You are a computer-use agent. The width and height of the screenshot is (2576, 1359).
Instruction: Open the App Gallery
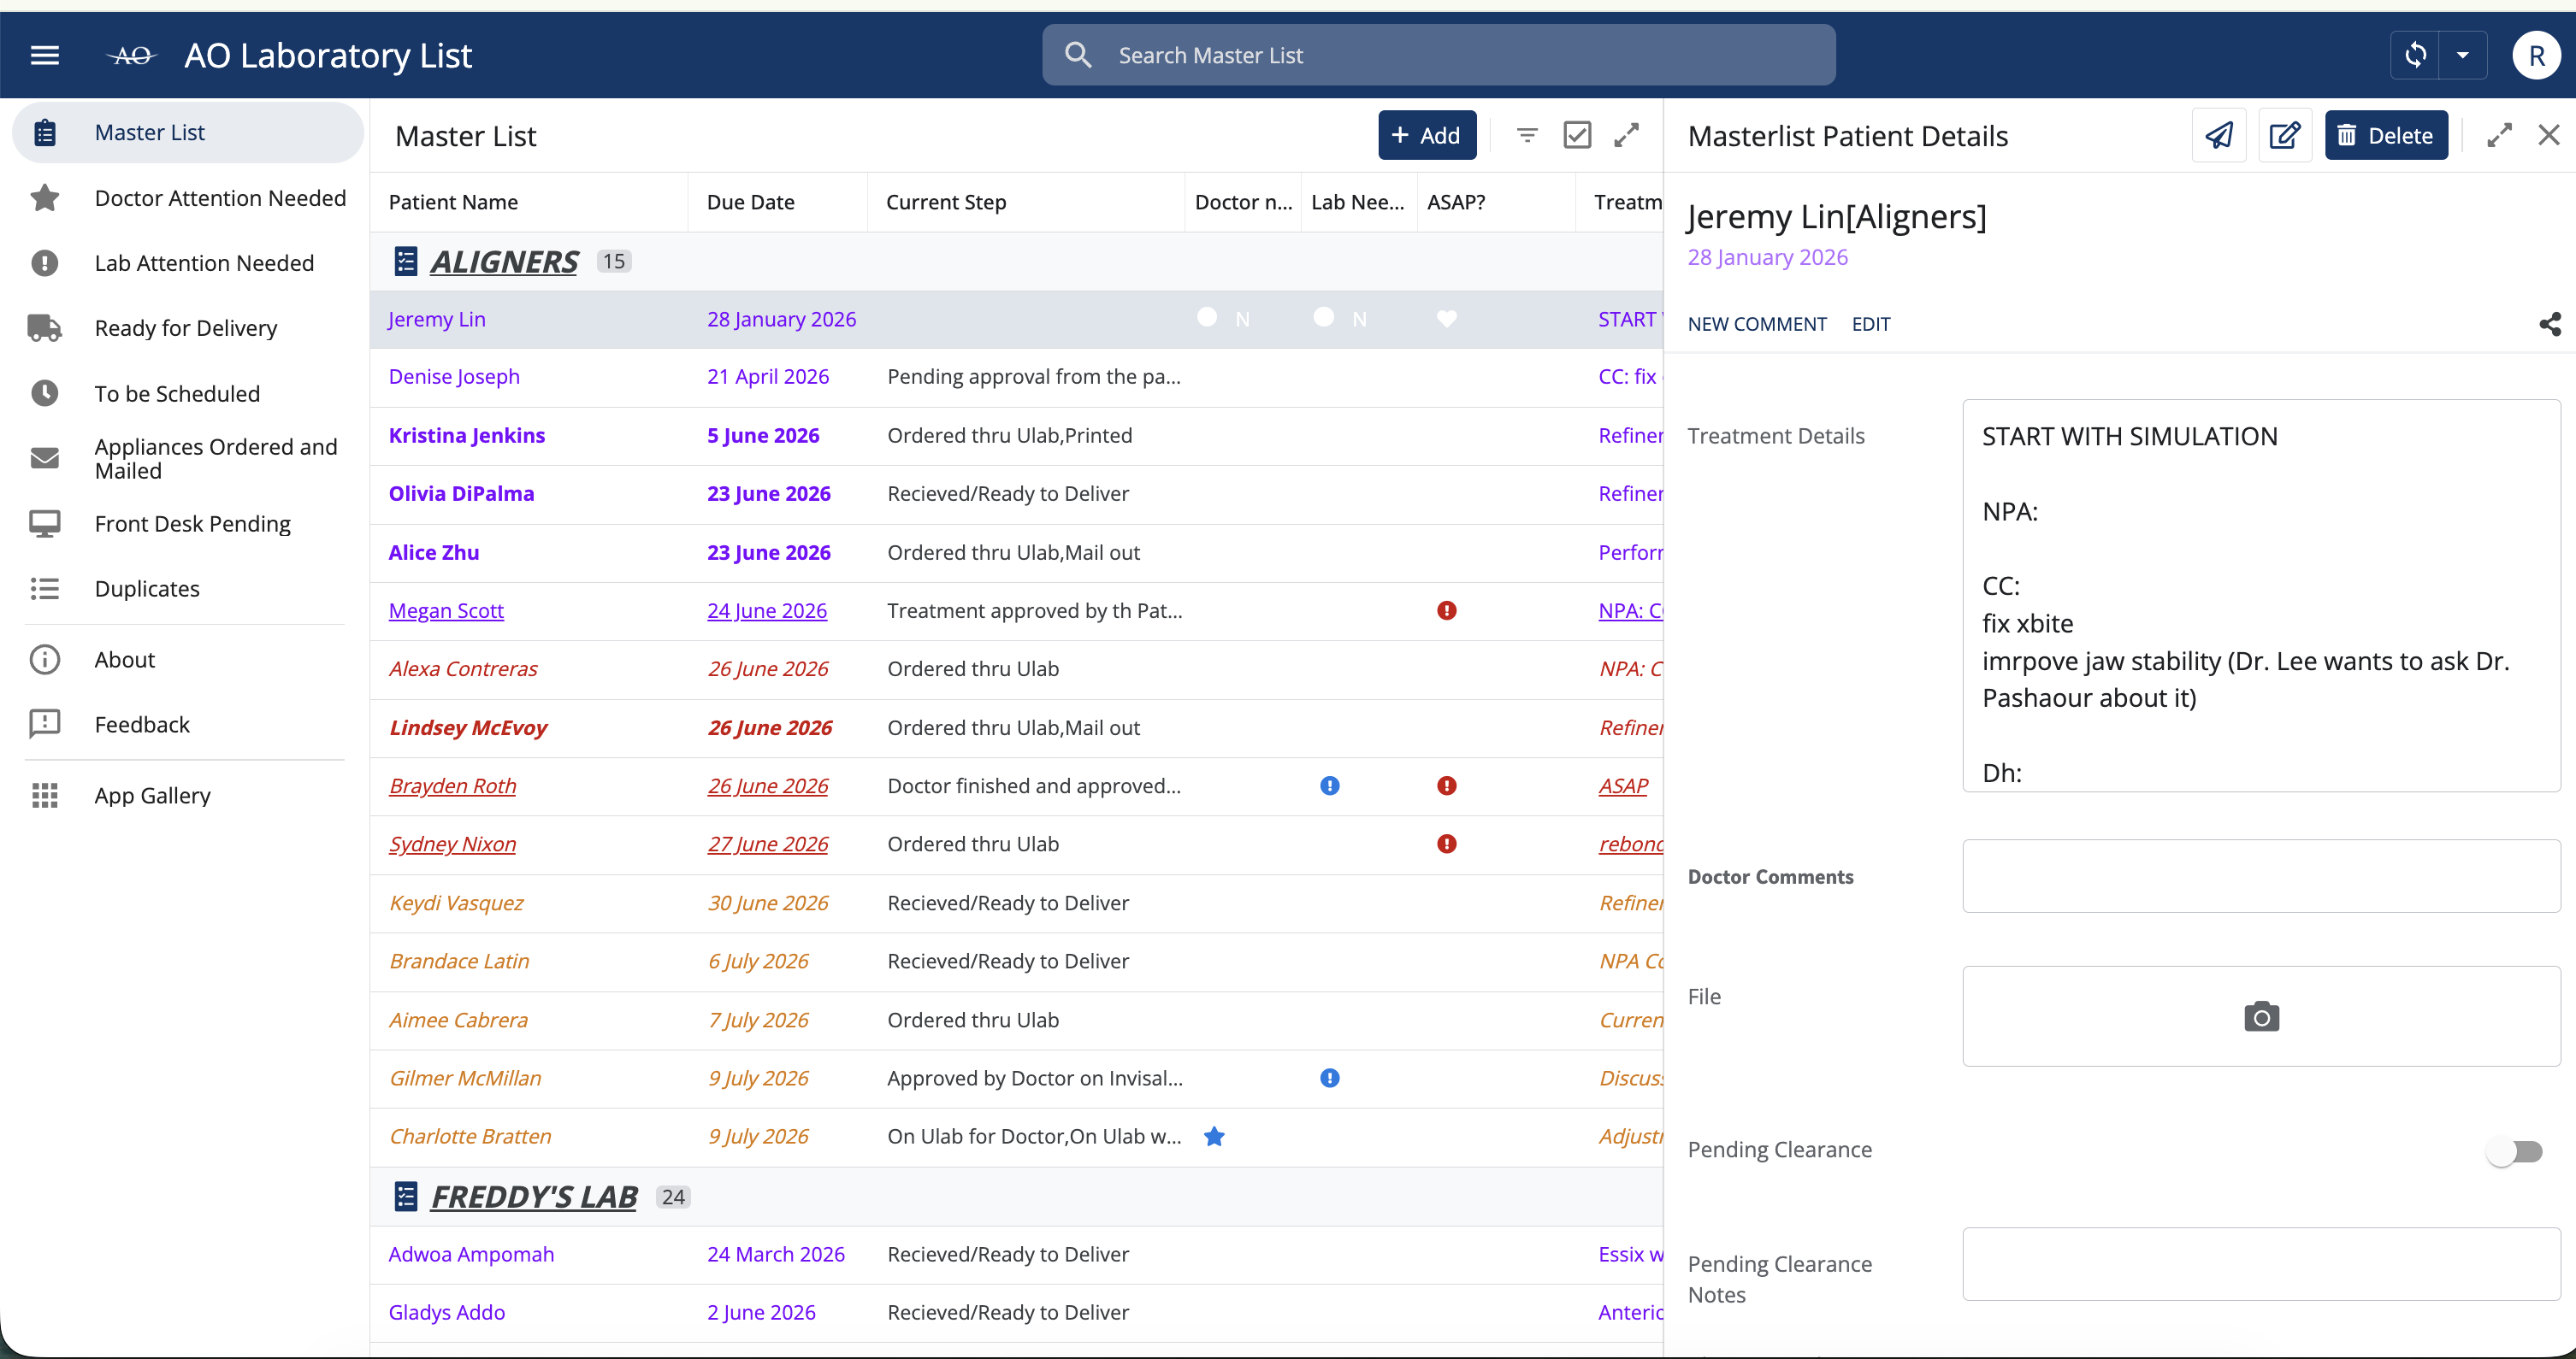tap(188, 796)
